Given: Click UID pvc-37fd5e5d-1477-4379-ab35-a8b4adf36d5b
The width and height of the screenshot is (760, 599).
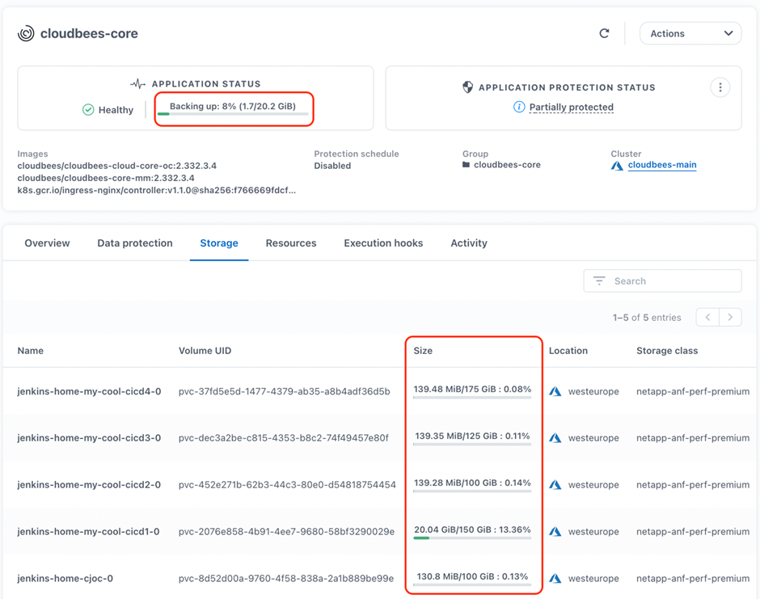Looking at the screenshot, I should 284,391.
